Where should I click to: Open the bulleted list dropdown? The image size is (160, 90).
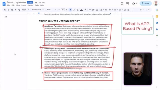tap(116, 10)
